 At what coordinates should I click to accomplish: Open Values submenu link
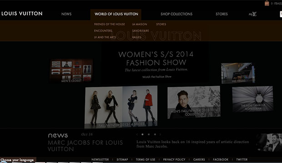coord(137,37)
